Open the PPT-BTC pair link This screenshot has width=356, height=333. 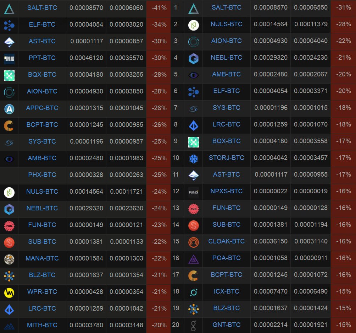[x=42, y=58]
